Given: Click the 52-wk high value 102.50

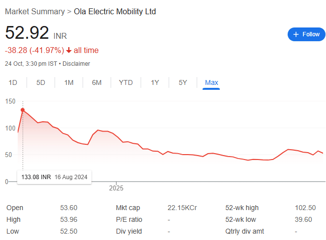Looking at the screenshot, I should (x=305, y=208).
